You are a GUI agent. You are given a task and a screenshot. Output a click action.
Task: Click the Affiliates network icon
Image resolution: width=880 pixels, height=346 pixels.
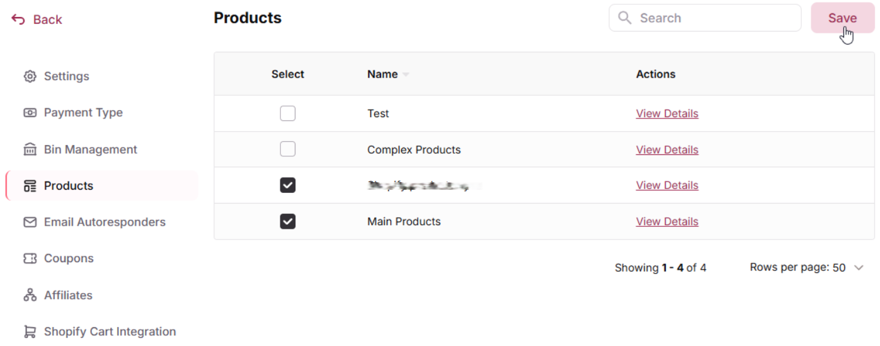point(30,295)
